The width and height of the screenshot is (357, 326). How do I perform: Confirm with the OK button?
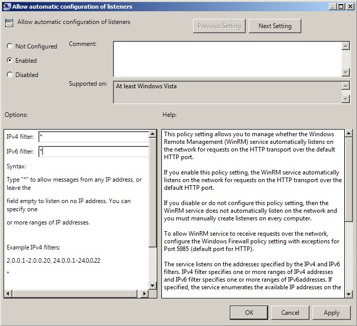click(x=249, y=313)
